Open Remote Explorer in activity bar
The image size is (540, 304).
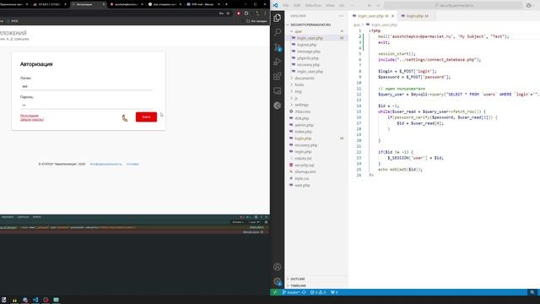point(278,91)
